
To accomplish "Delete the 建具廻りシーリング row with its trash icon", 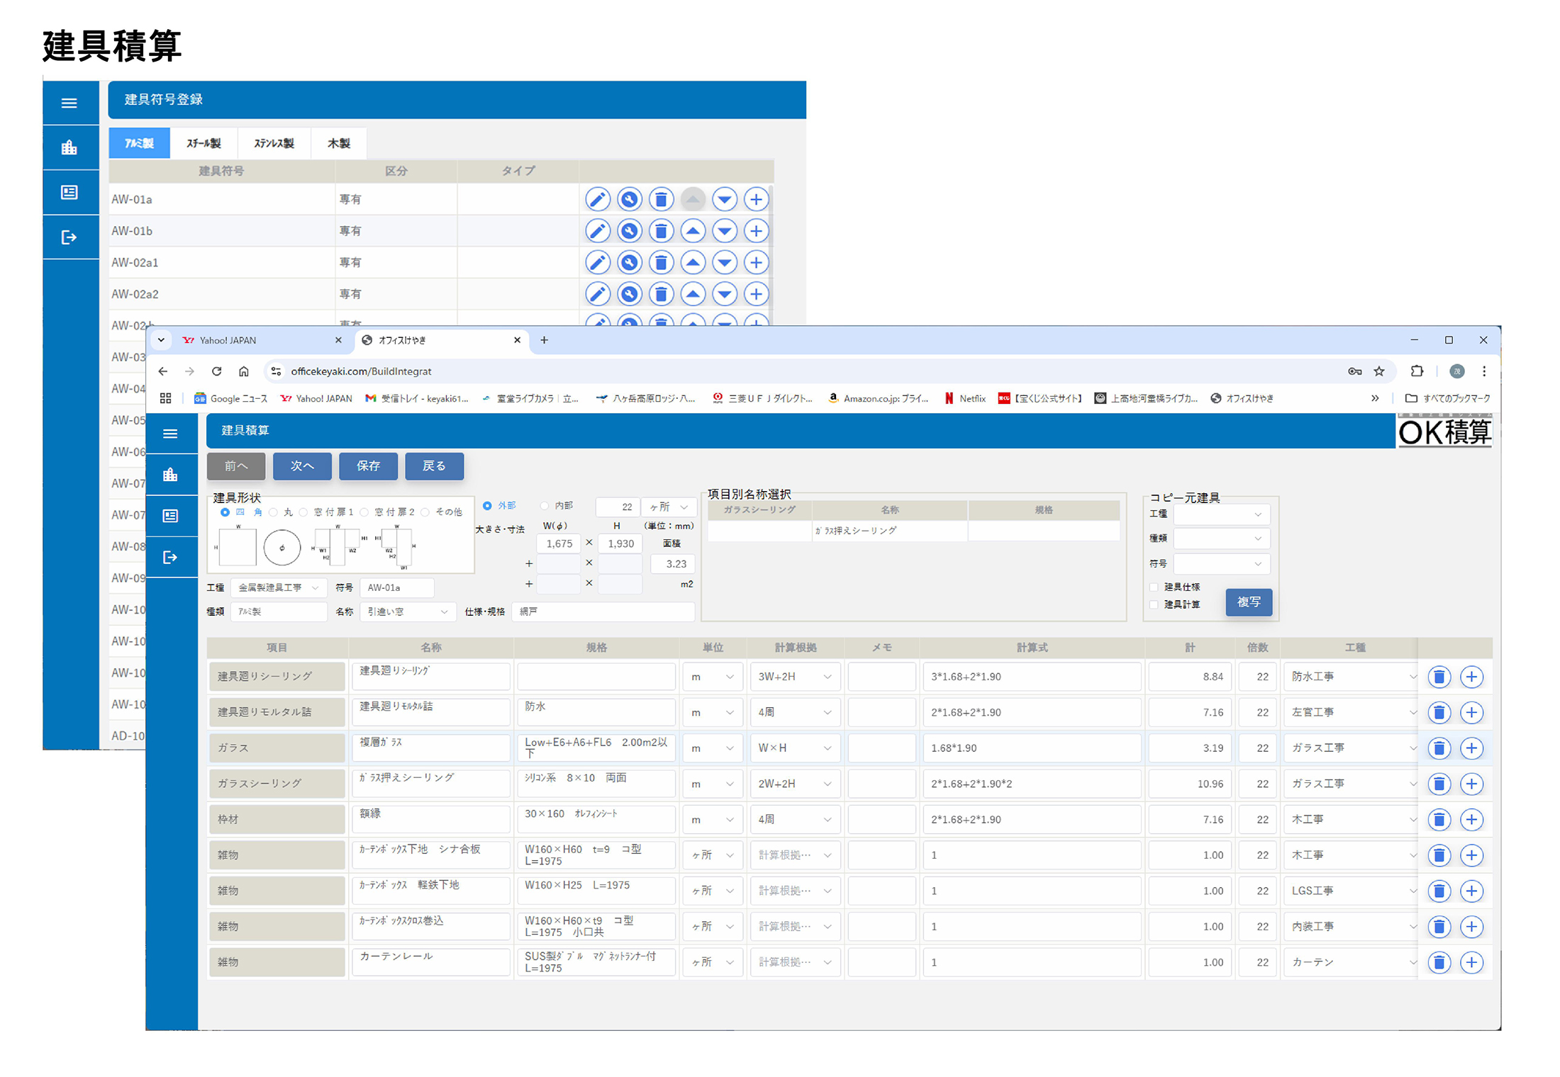I will pos(1439,677).
